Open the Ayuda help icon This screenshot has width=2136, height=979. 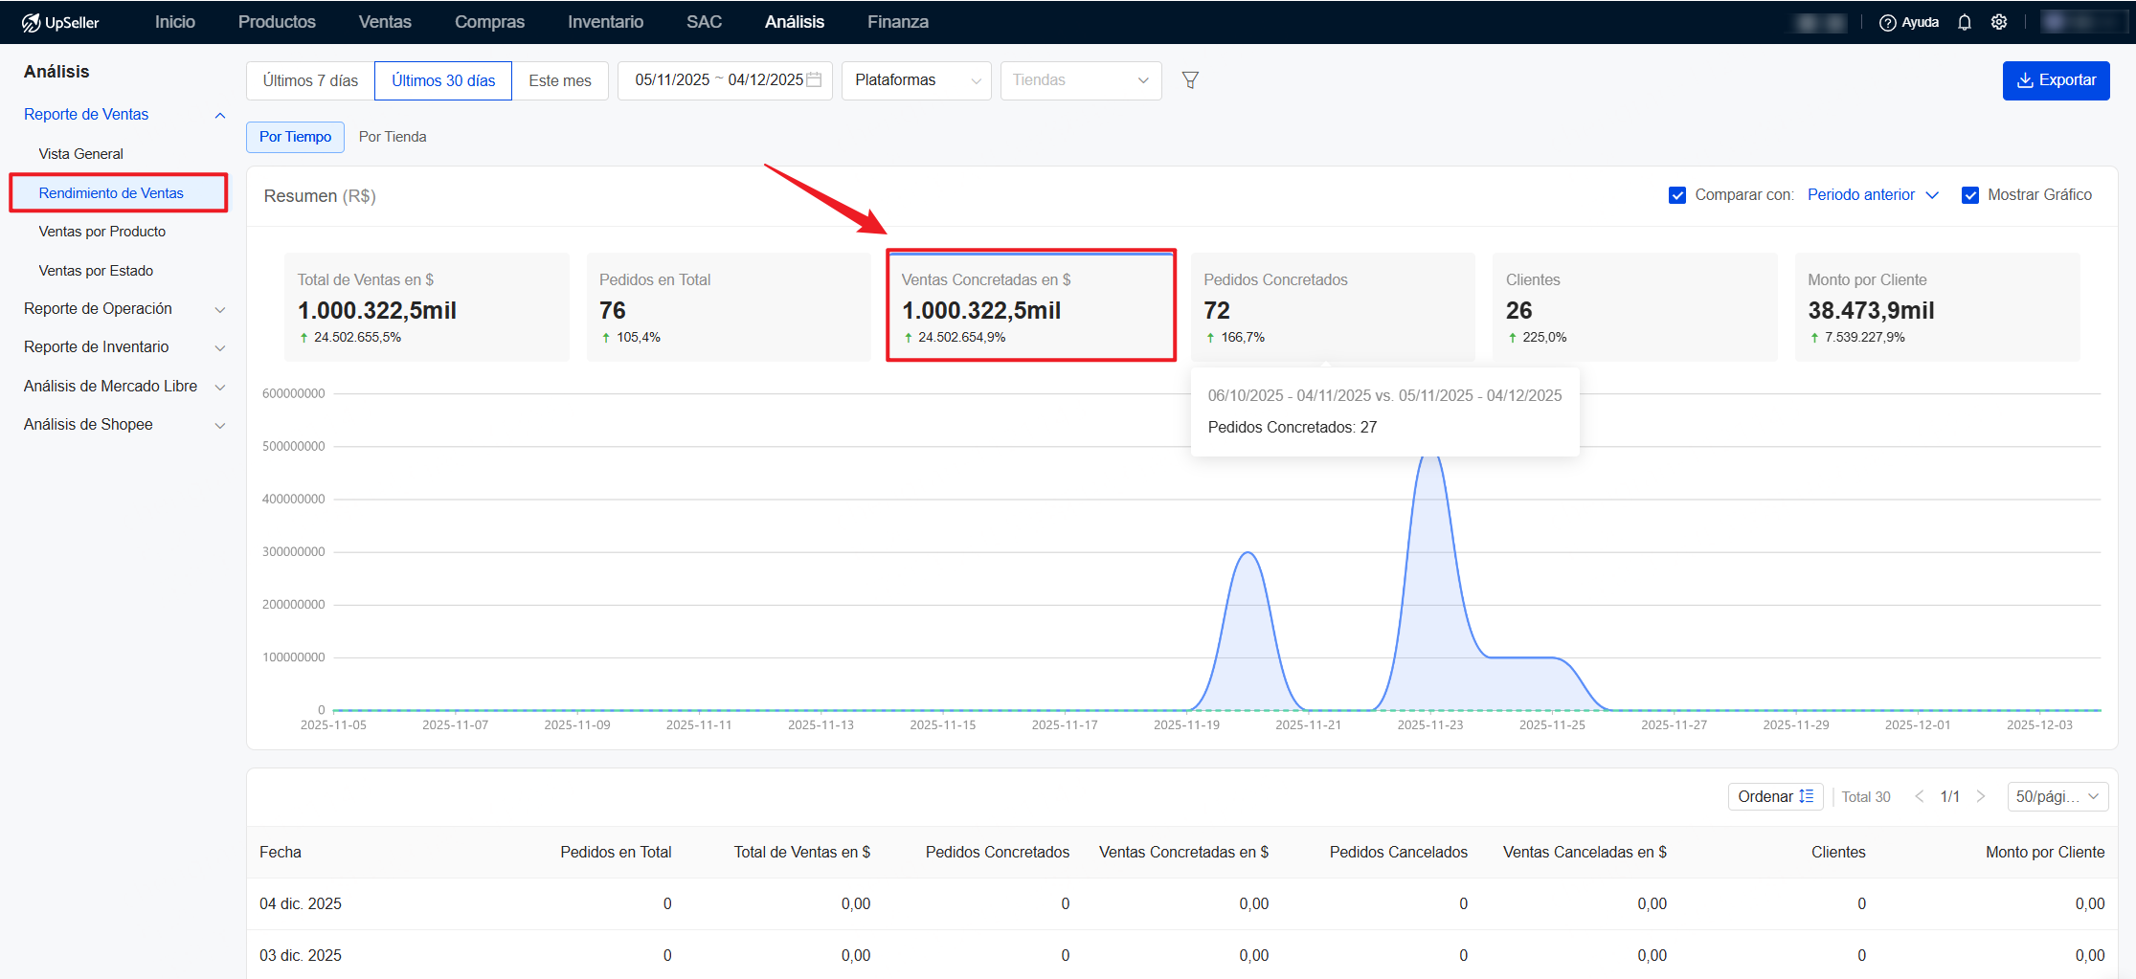pyautogui.click(x=1887, y=23)
